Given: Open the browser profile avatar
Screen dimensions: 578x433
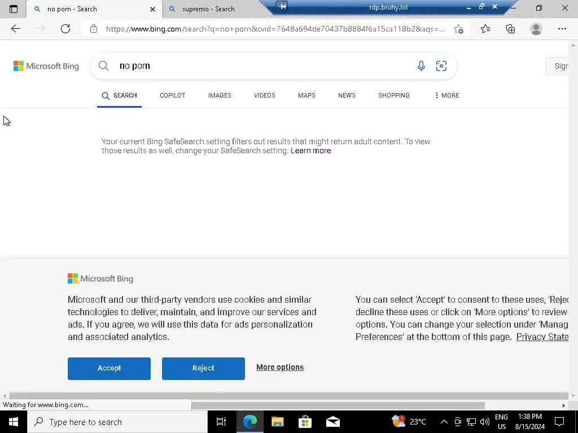Looking at the screenshot, I should [536, 29].
